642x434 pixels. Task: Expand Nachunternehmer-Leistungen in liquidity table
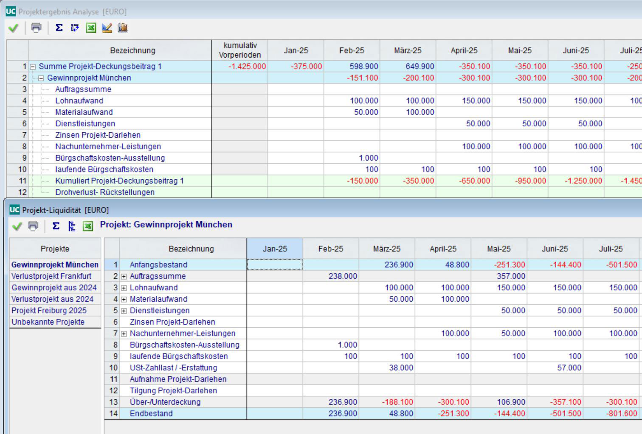pos(124,334)
